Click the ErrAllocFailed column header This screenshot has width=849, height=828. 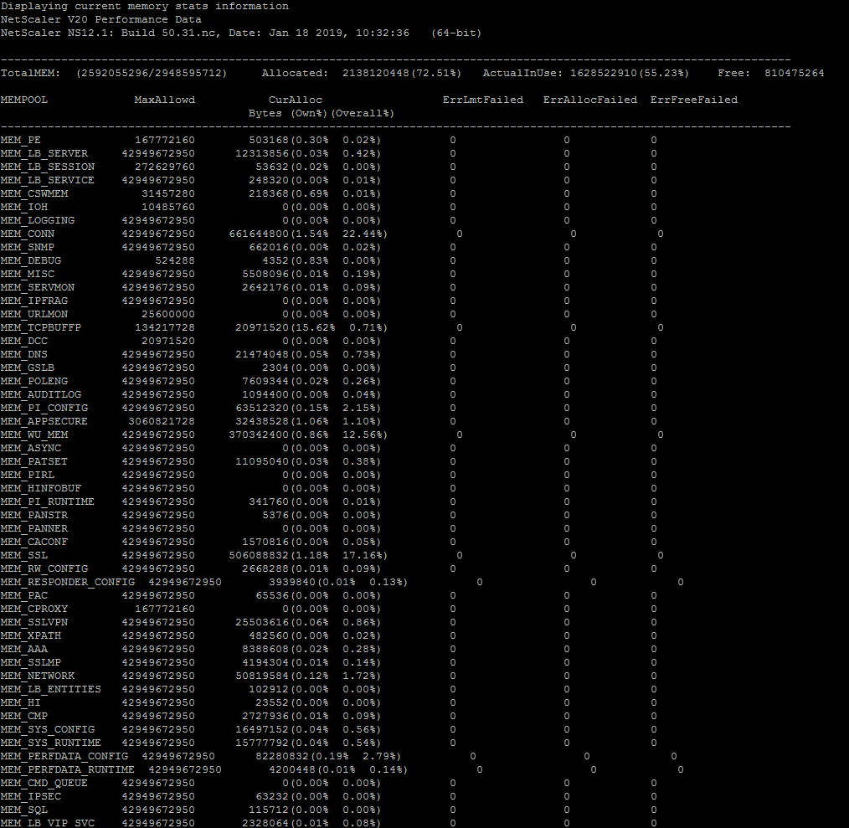589,100
